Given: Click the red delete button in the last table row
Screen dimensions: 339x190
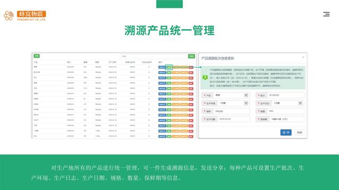Looking at the screenshot, I should click(191, 136).
